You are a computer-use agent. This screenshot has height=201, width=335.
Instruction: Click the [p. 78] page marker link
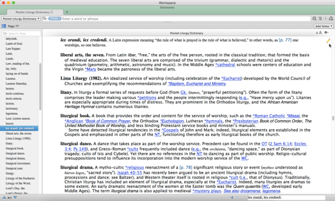click(x=186, y=168)
